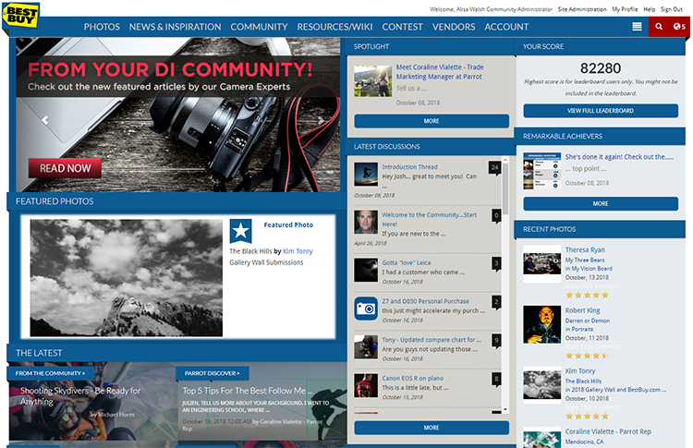Screen dimensions: 693x448
Task: Open Tony - Updated compare chart thread
Action: point(432,340)
